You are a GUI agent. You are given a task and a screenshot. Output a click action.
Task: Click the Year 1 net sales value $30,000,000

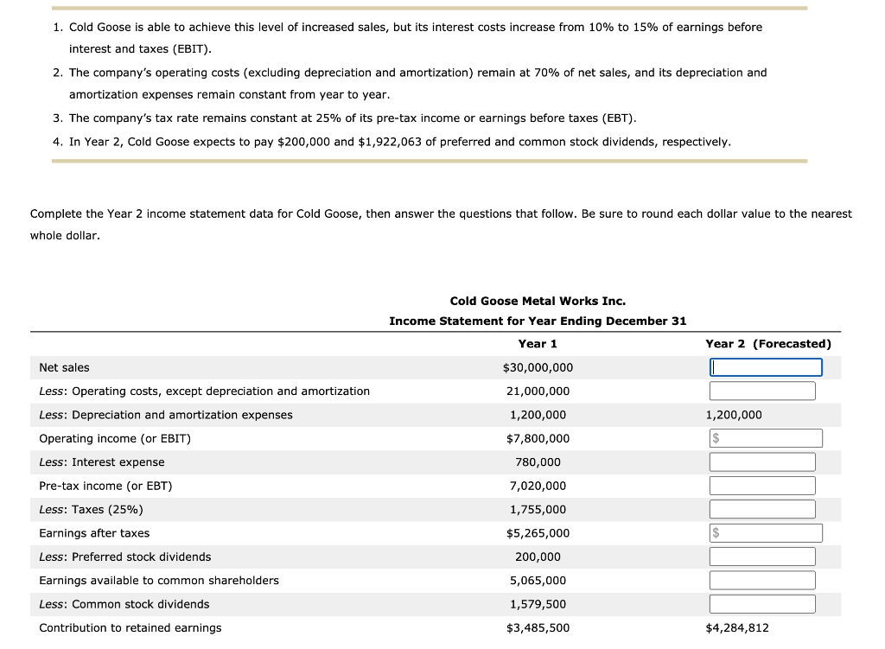pos(538,368)
